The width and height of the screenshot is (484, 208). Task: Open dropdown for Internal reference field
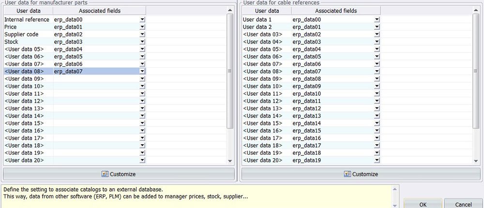142,19
